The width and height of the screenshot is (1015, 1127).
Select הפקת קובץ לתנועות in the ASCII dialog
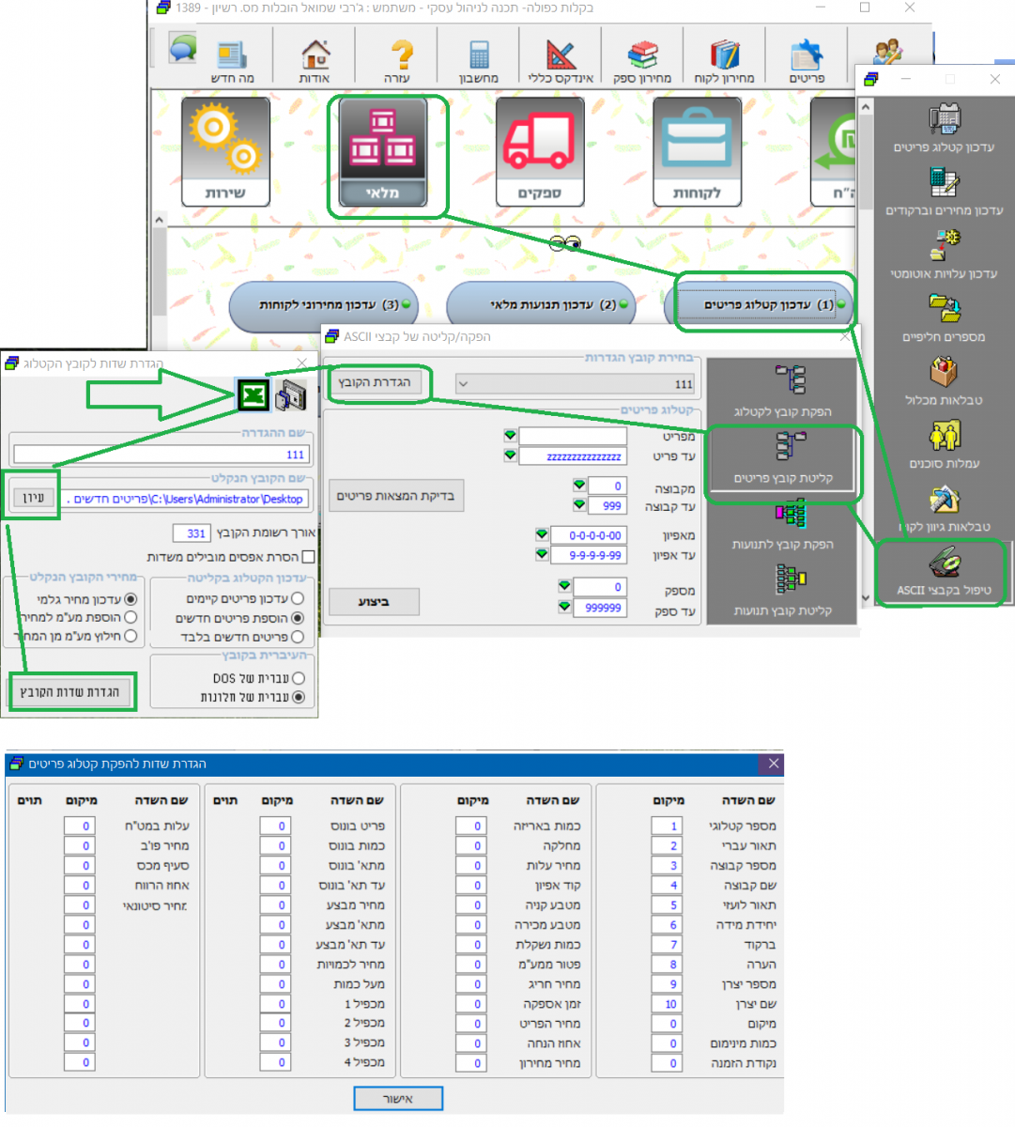point(783,525)
